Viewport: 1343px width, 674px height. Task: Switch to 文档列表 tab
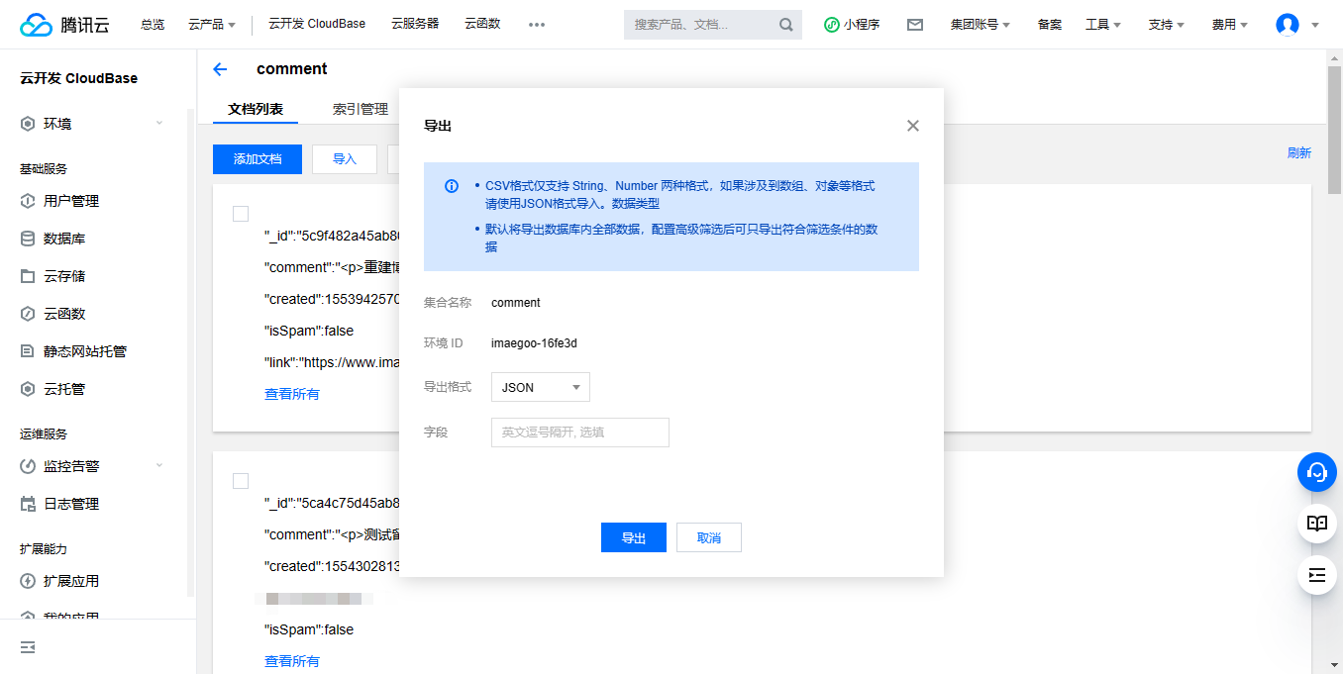(256, 109)
